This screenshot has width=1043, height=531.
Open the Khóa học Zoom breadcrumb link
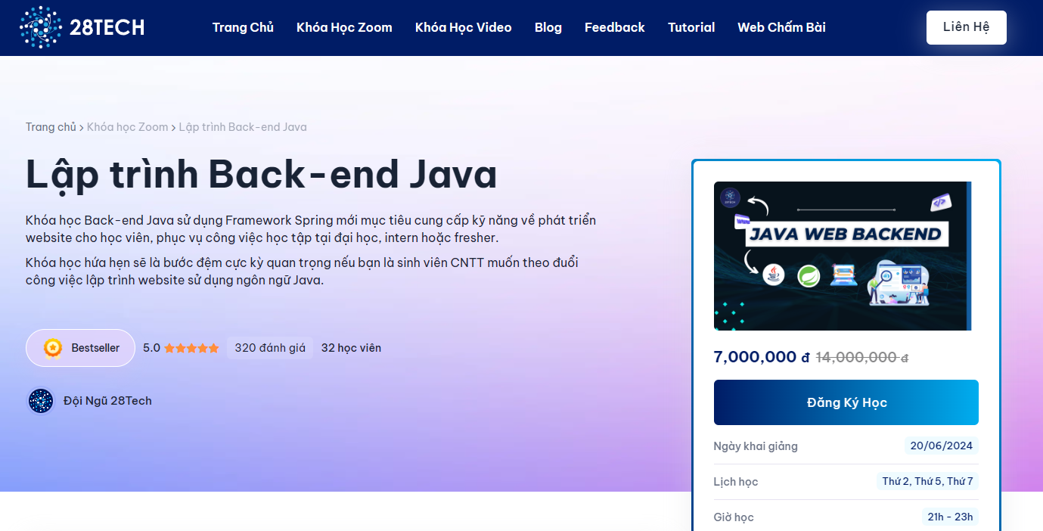pos(127,126)
